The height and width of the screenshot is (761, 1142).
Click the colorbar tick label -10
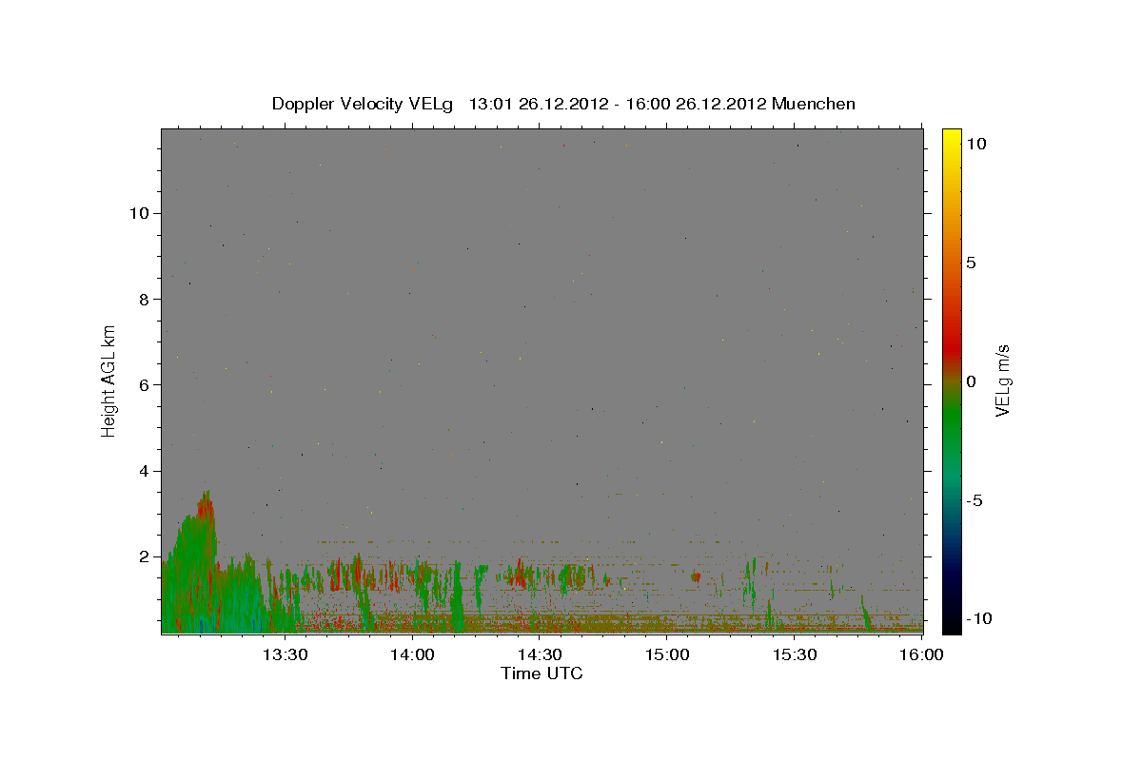coord(979,618)
